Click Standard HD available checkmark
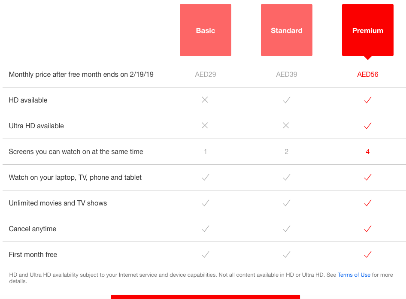Viewport: 406px width, 299px height. click(286, 100)
